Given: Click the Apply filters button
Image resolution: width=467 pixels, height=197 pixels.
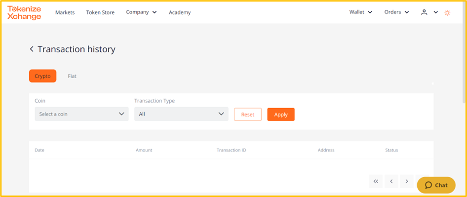Looking at the screenshot, I should pyautogui.click(x=281, y=115).
